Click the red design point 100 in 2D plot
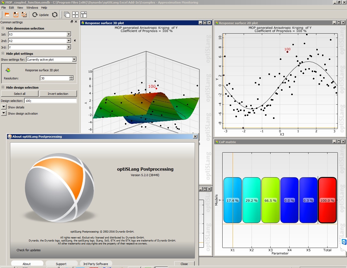Viewport: 347px width, 268px height. (x=287, y=52)
